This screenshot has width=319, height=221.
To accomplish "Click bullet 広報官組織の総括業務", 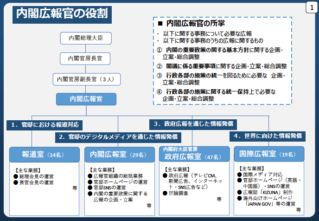I will click(x=115, y=176).
